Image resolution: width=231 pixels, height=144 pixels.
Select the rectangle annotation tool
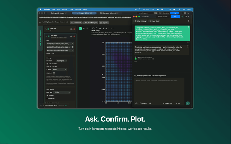93,28
